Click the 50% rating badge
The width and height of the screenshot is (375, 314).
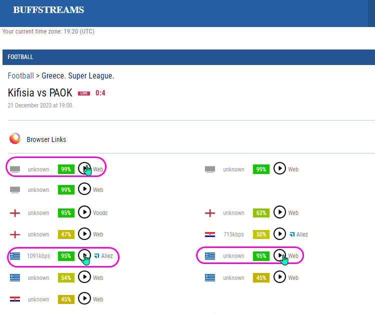[x=261, y=234]
